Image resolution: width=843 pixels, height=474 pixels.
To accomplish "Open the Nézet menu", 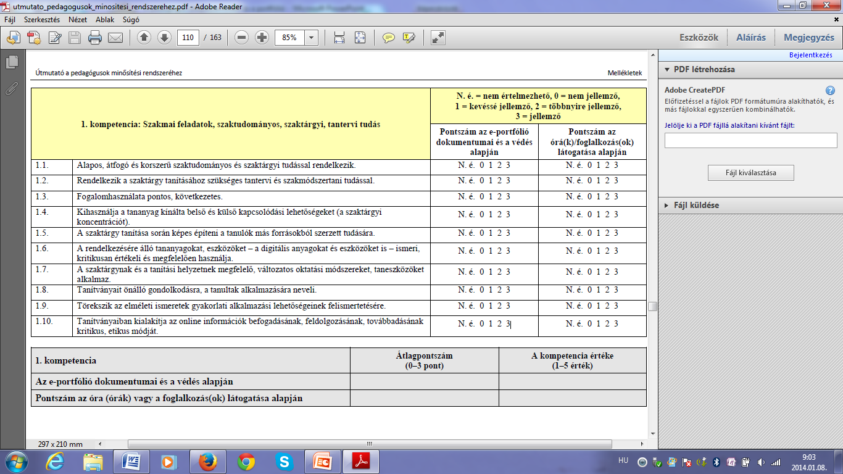I will pos(78,19).
